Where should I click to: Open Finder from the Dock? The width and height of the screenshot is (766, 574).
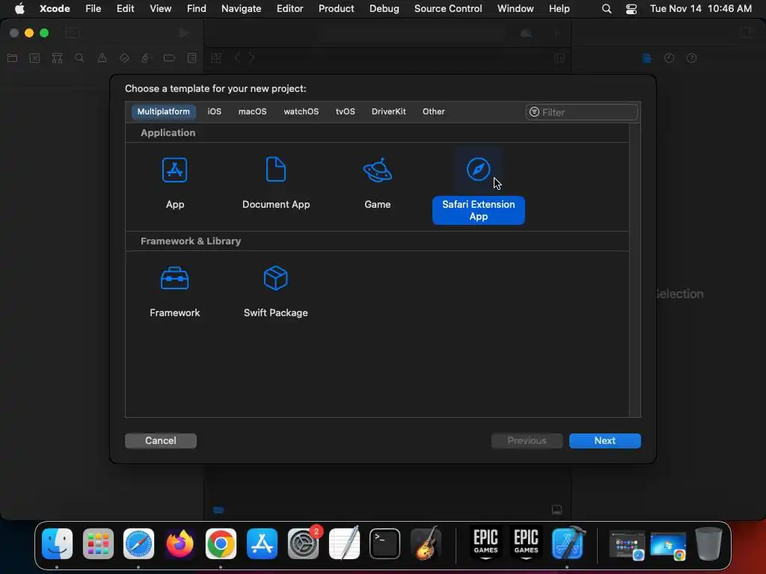point(57,543)
